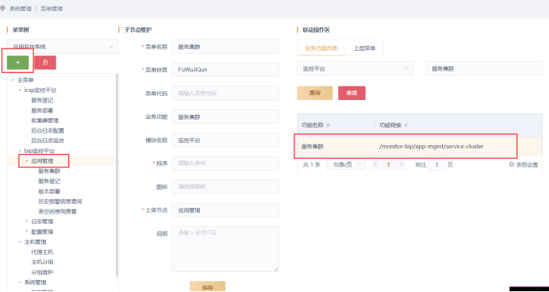The image size is (549, 292).
Task: Switch to the 上层菜单 tab
Action: 364,48
